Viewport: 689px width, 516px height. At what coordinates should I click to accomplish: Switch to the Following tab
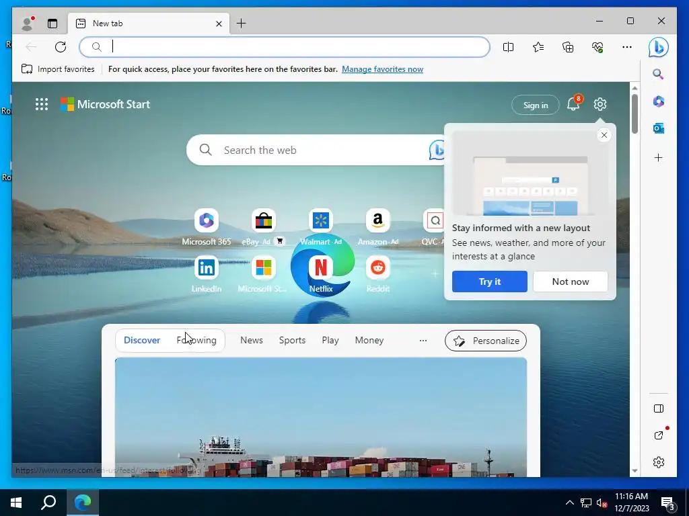pyautogui.click(x=196, y=341)
